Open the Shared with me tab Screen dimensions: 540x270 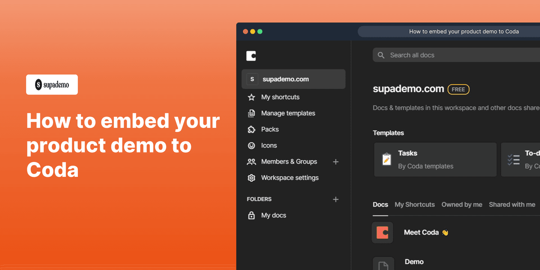[x=512, y=204]
